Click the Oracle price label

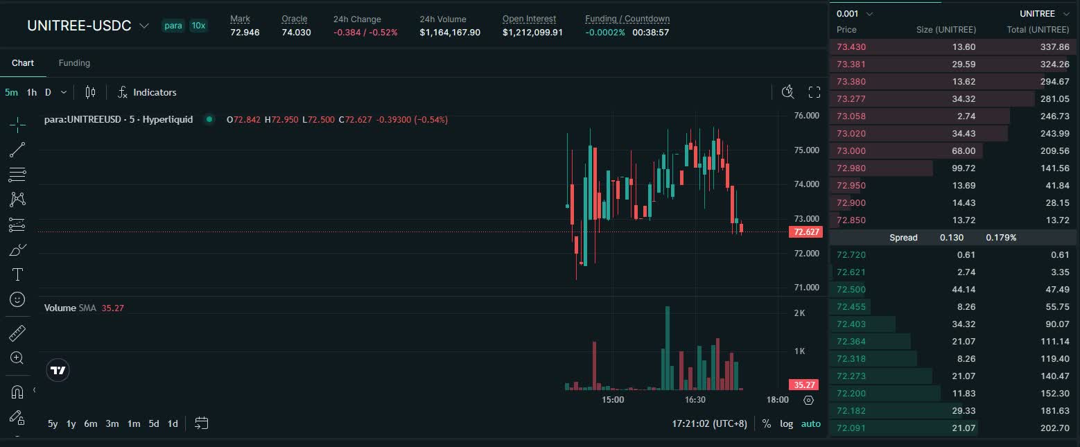[295, 19]
